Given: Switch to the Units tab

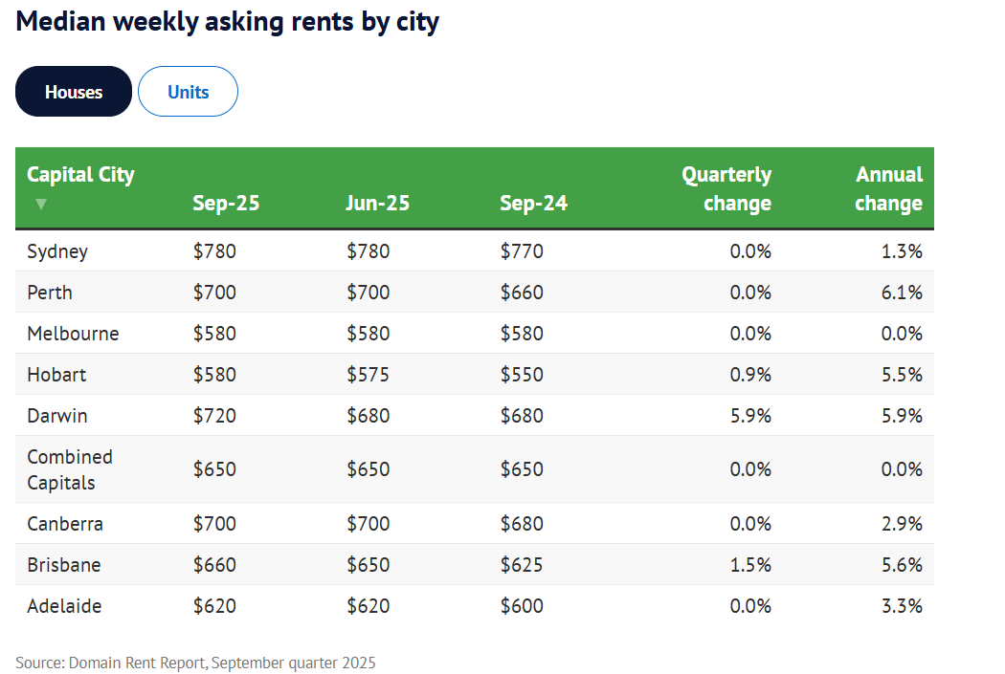Looking at the screenshot, I should click(188, 92).
